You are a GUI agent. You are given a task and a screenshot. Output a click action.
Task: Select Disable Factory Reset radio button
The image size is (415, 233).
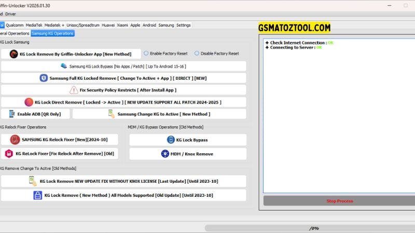197,53
